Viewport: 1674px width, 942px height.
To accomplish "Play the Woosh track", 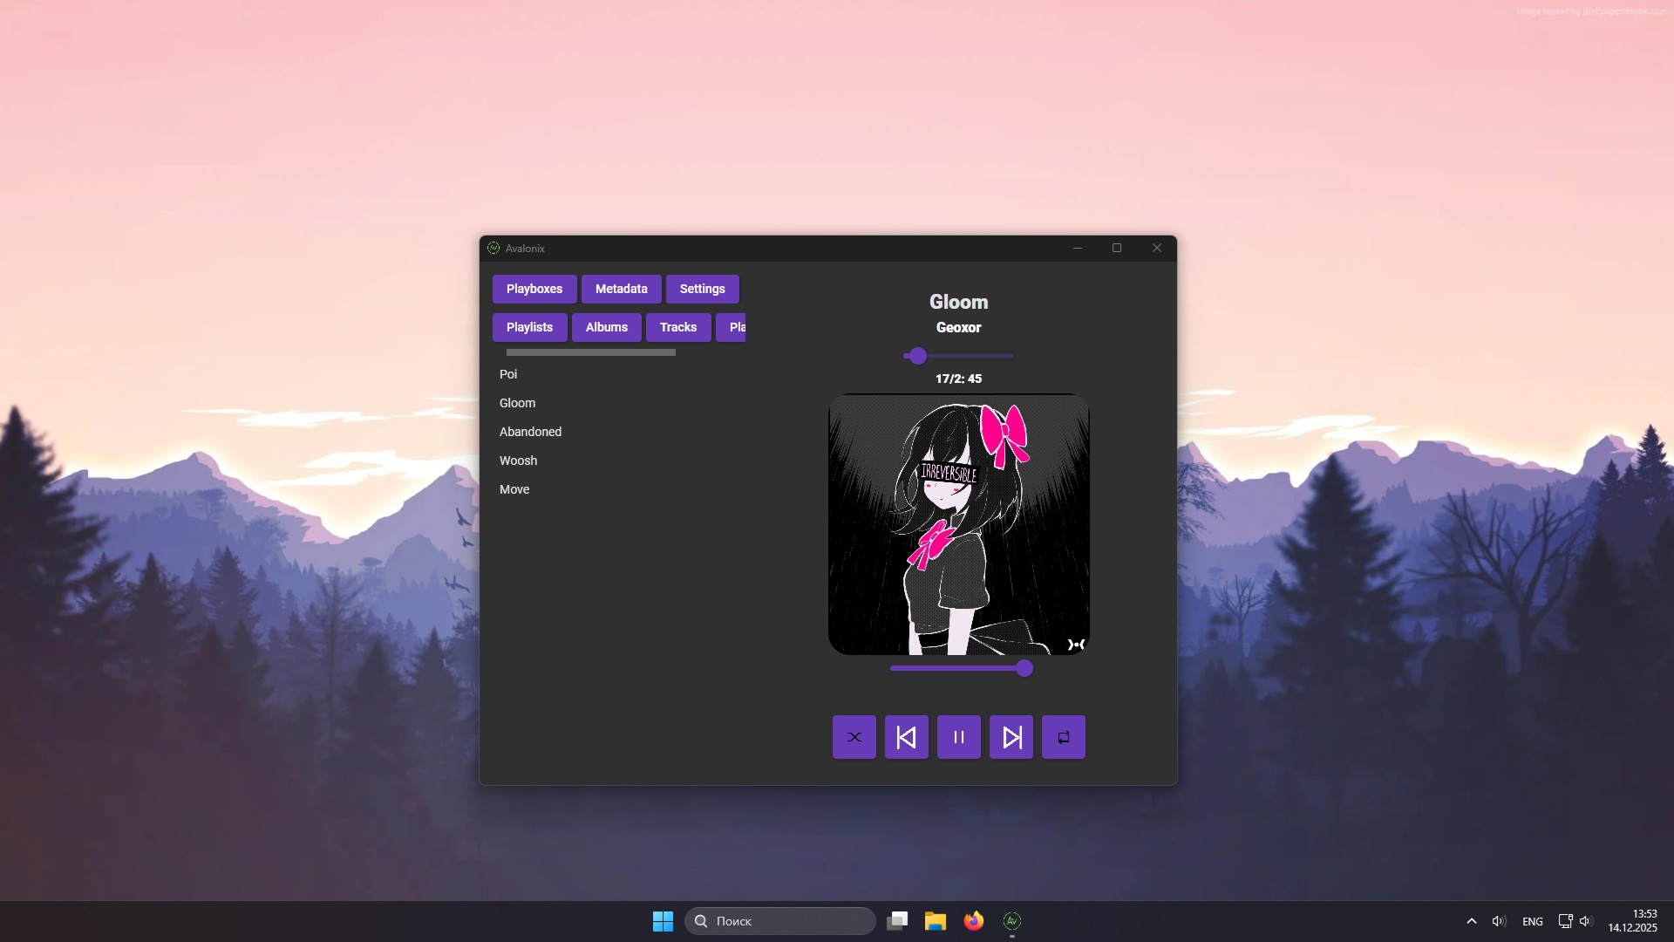I will click(518, 461).
